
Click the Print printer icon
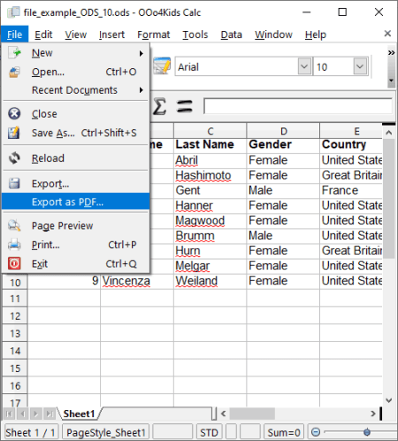14,245
